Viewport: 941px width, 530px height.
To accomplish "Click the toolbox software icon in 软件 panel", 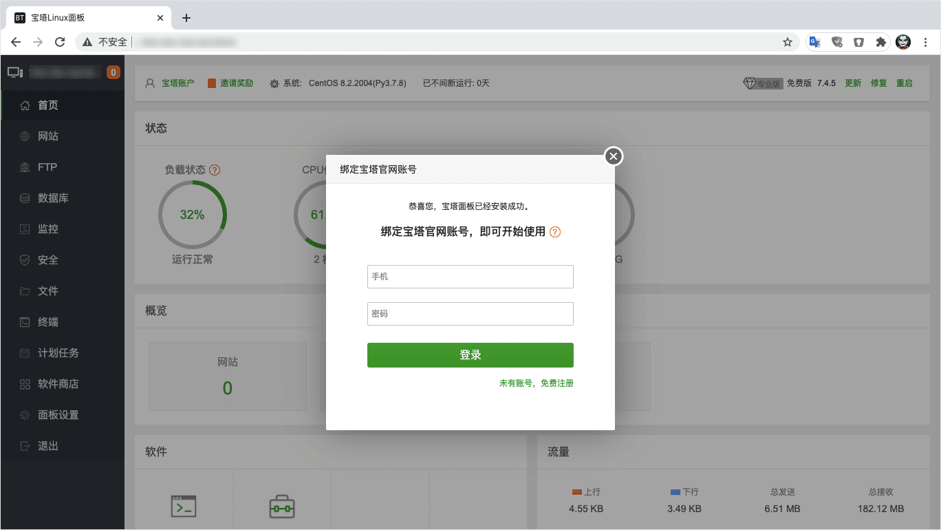I will 282,507.
